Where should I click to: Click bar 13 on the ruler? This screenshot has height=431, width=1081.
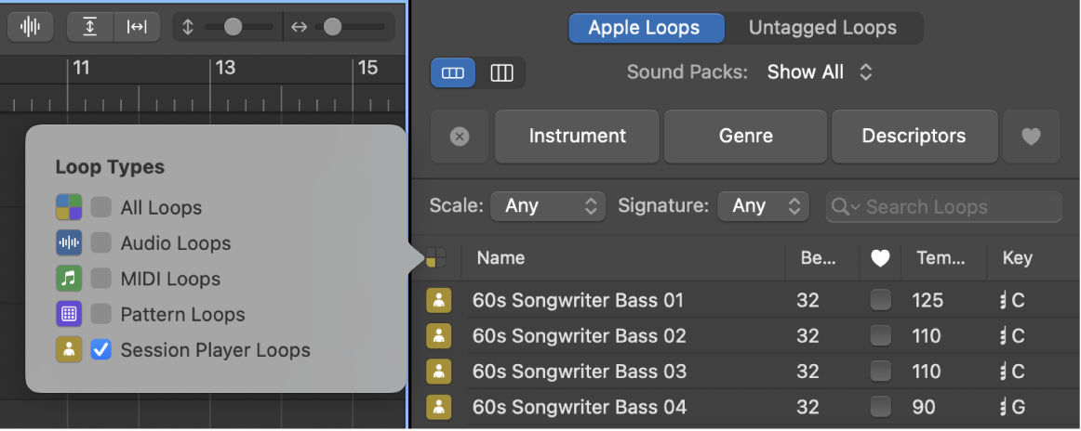[x=225, y=68]
